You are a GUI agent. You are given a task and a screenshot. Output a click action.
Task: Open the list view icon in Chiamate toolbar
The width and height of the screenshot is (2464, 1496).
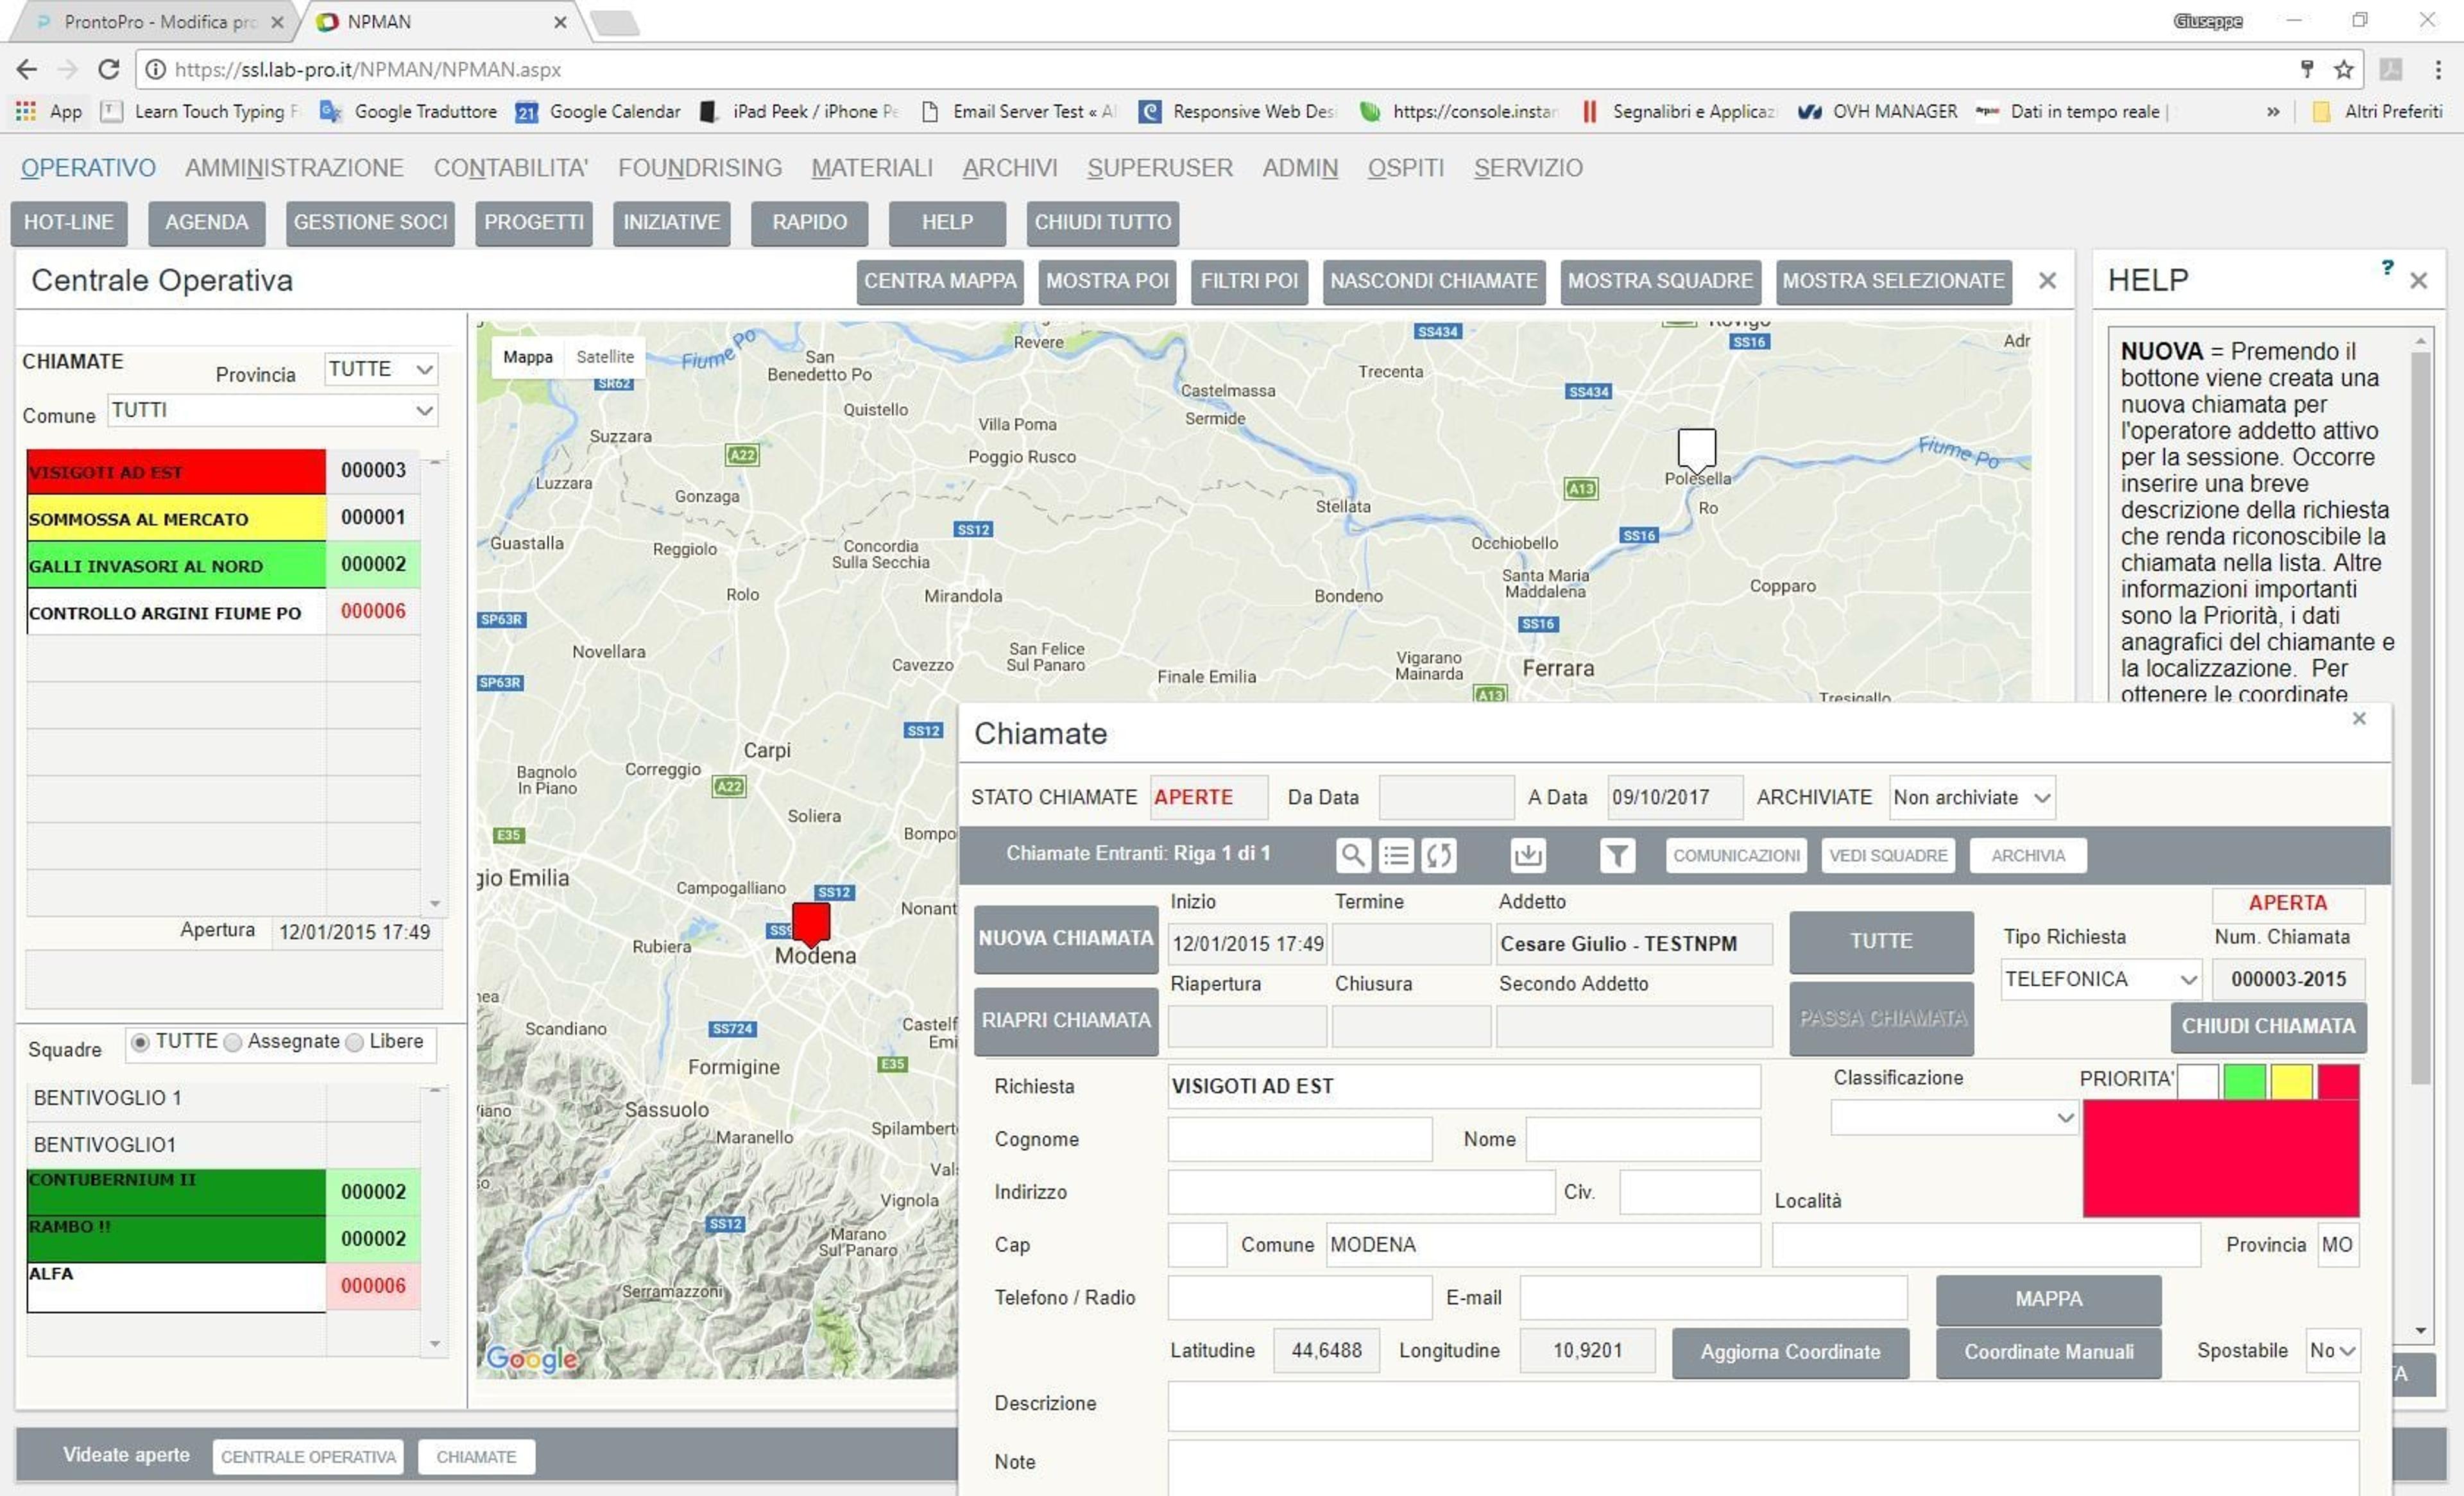coord(1396,855)
